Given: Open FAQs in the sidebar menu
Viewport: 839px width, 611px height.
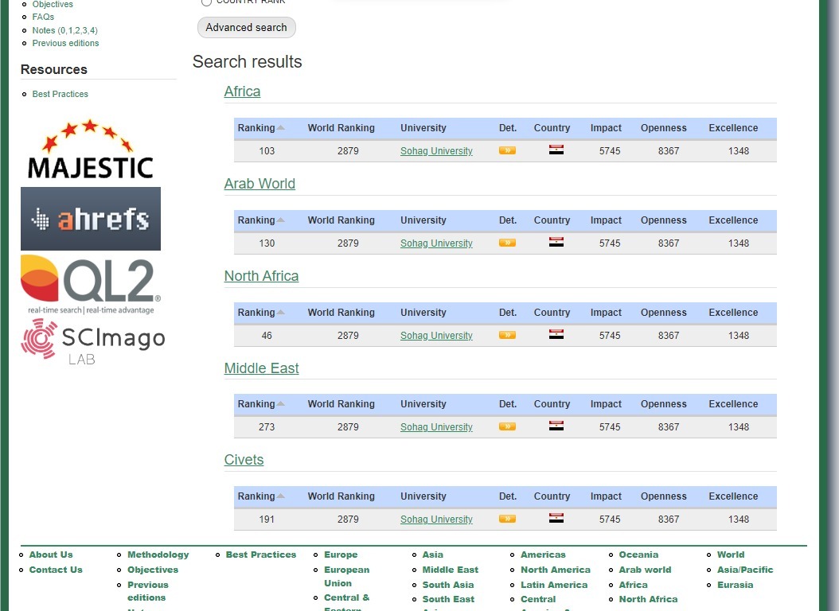Looking at the screenshot, I should [43, 17].
